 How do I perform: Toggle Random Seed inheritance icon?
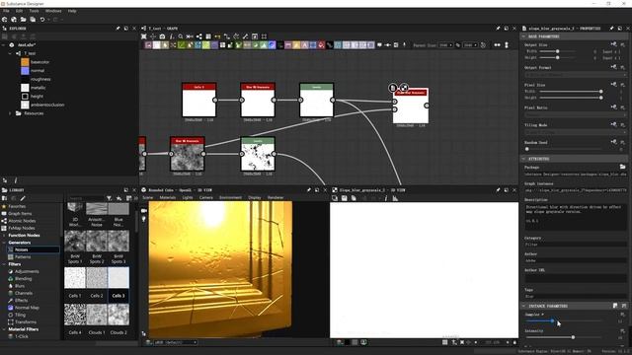pos(613,142)
